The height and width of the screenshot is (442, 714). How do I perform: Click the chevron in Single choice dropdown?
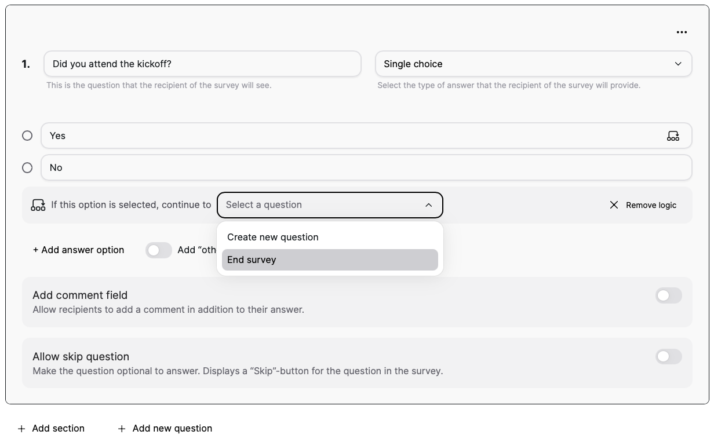pos(678,64)
